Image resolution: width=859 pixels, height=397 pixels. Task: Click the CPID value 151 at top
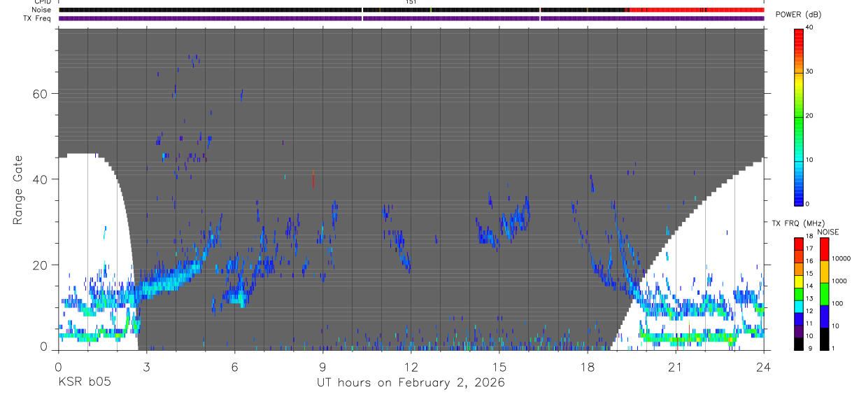[x=411, y=2]
